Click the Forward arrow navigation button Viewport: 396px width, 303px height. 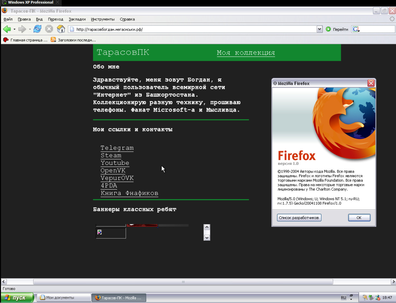[x=22, y=29]
